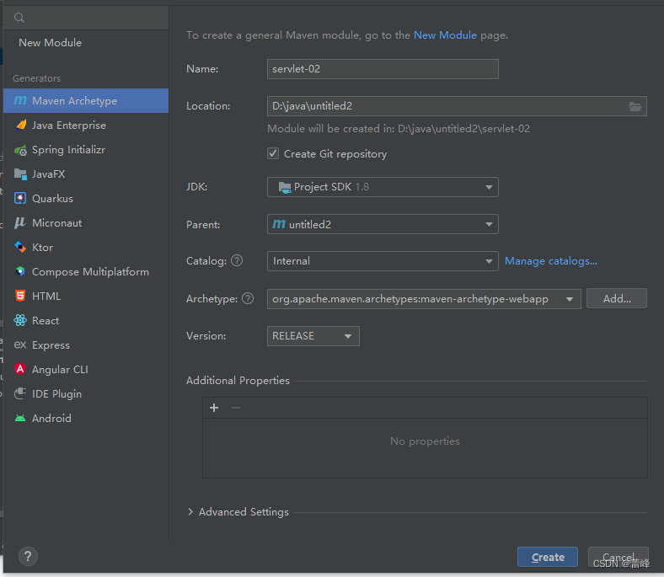Screen dimensions: 664x577
Task: Select New Module in the left list
Action: point(51,43)
